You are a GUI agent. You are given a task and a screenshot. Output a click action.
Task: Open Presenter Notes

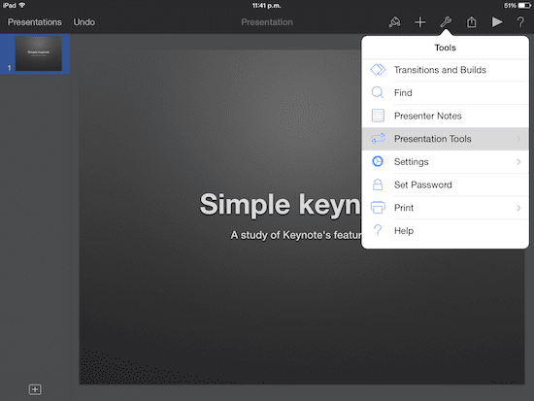pos(445,116)
